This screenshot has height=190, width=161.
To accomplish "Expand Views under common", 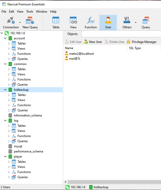I will 9,74.
